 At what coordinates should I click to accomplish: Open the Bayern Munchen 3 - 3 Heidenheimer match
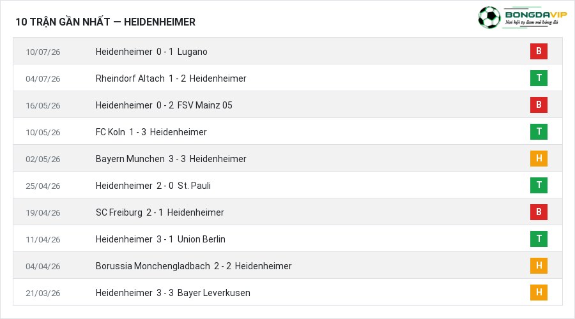tap(171, 159)
